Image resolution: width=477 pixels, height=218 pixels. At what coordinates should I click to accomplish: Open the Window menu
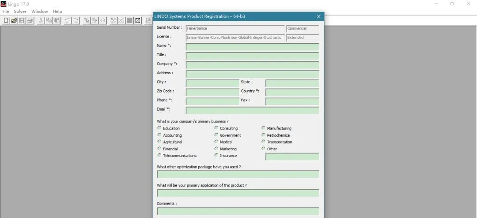[x=40, y=11]
